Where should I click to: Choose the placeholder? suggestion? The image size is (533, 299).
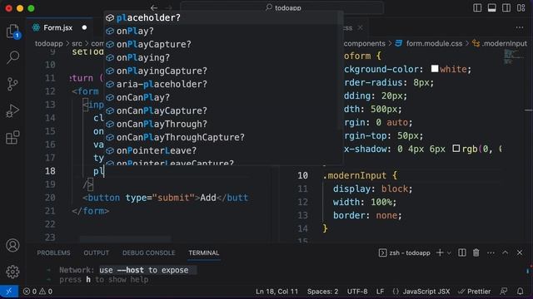click(x=222, y=17)
